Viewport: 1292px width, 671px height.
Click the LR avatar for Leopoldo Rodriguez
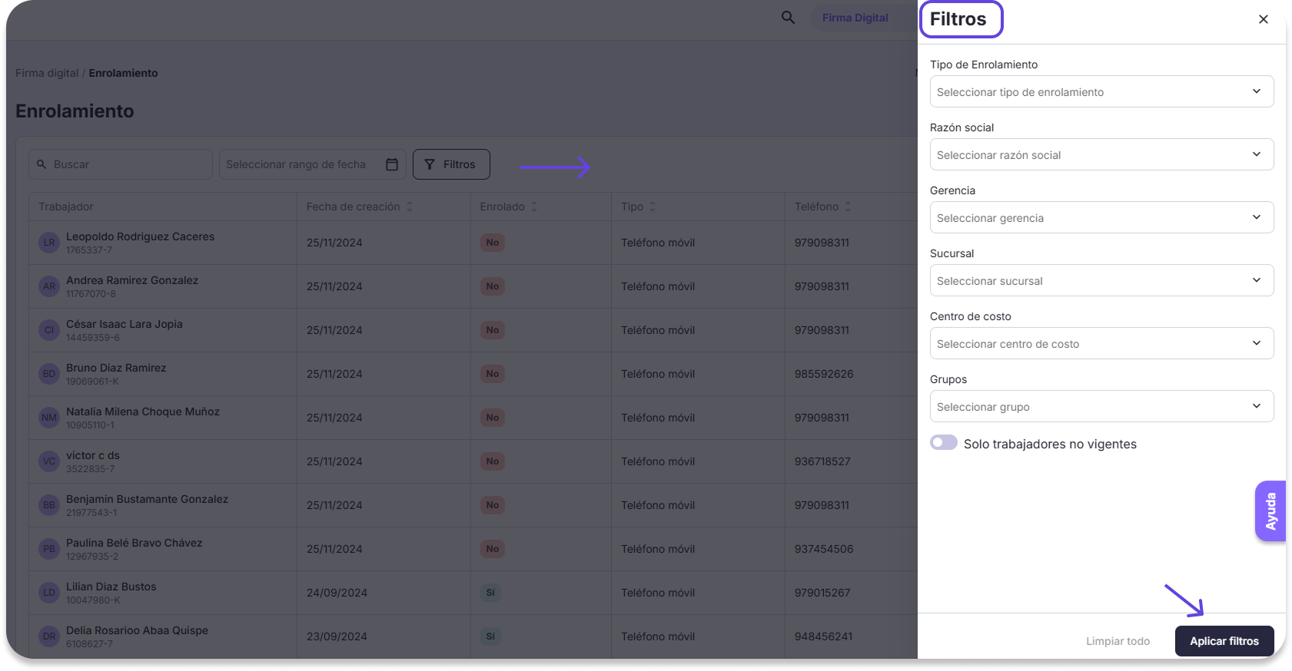(x=49, y=243)
